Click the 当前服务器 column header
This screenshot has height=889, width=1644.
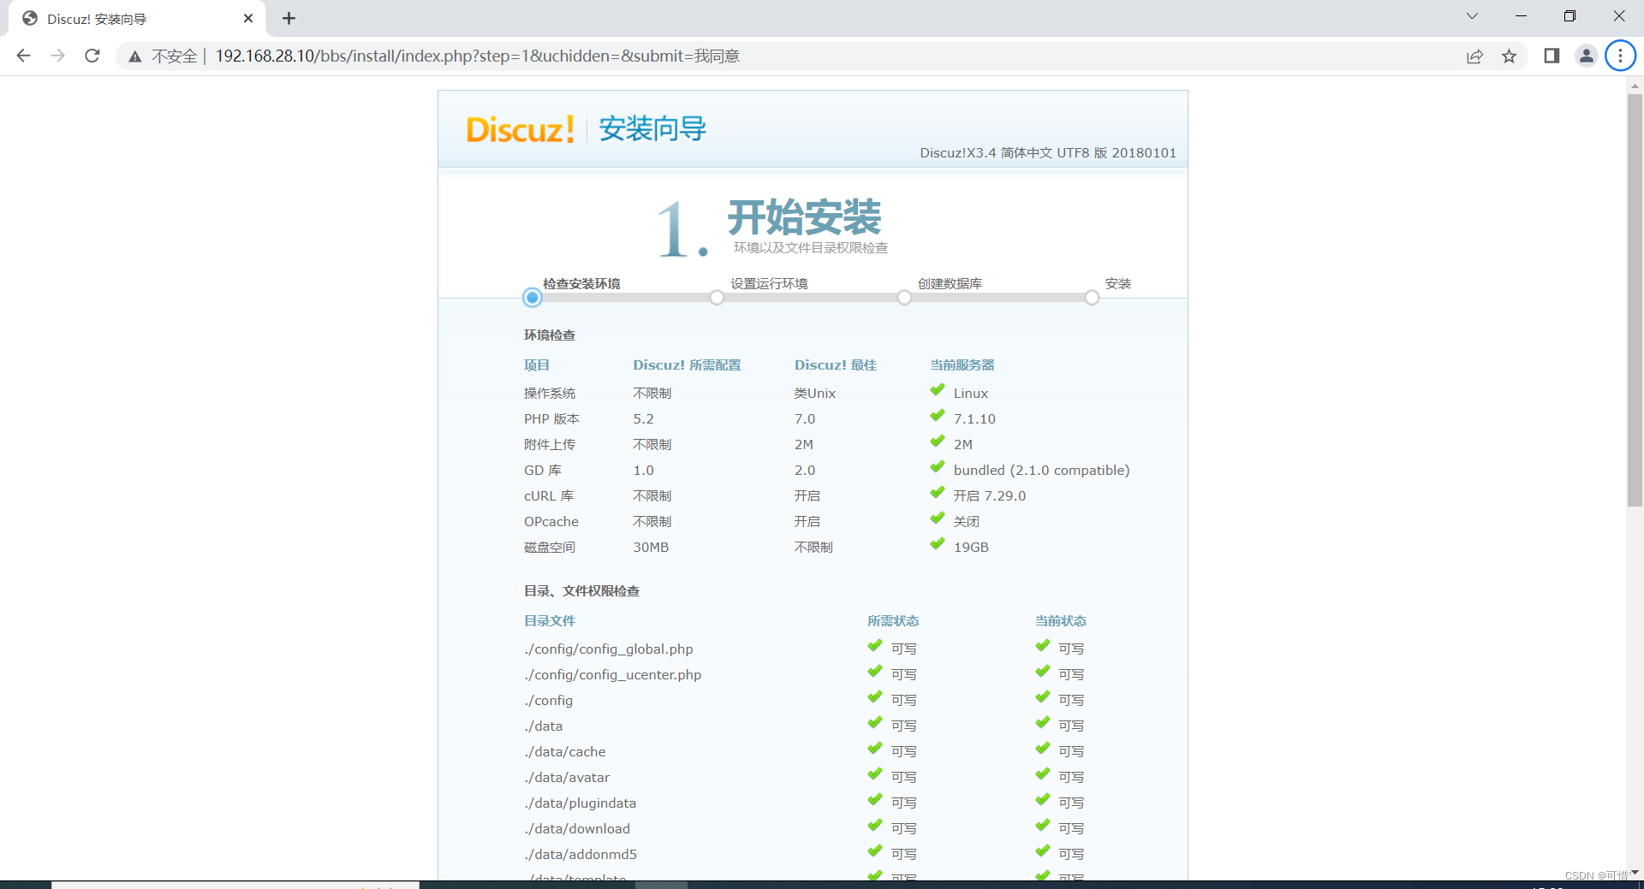(x=962, y=365)
